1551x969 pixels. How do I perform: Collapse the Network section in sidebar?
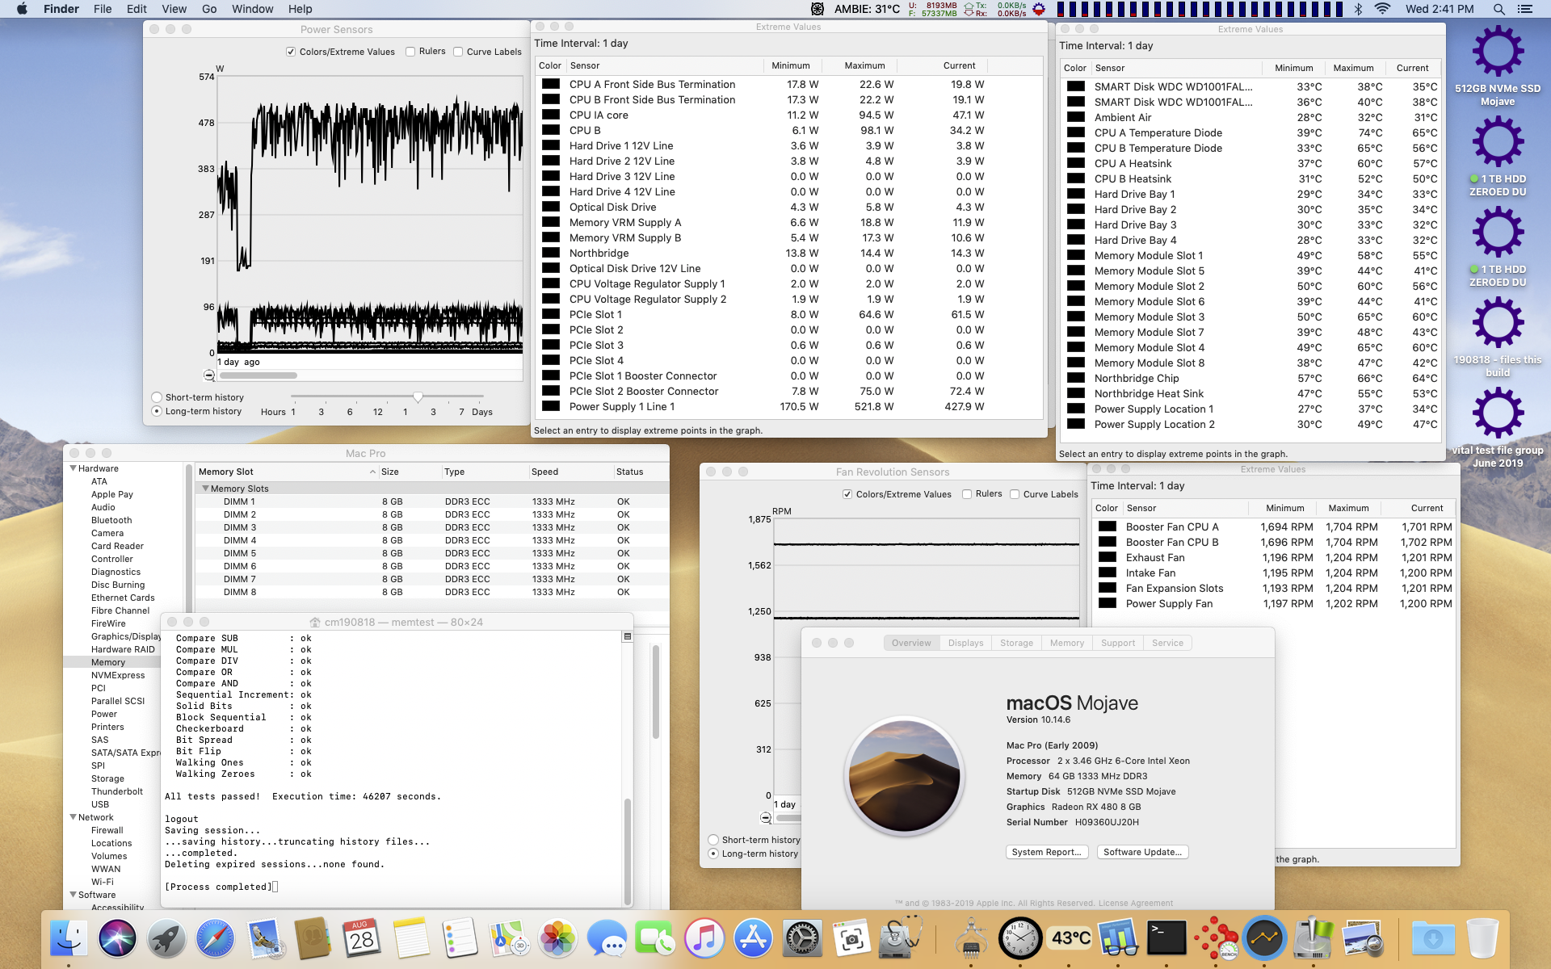(x=74, y=817)
